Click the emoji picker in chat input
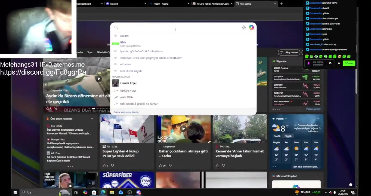The height and width of the screenshot is (196, 371). 330,63
